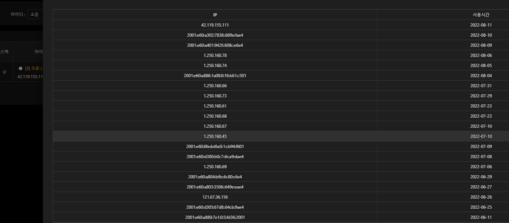Click the pin icon in the left row

[x=5, y=72]
